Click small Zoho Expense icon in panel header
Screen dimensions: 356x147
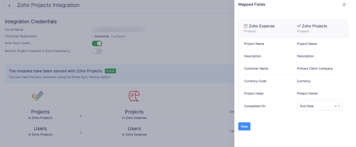pos(246,26)
